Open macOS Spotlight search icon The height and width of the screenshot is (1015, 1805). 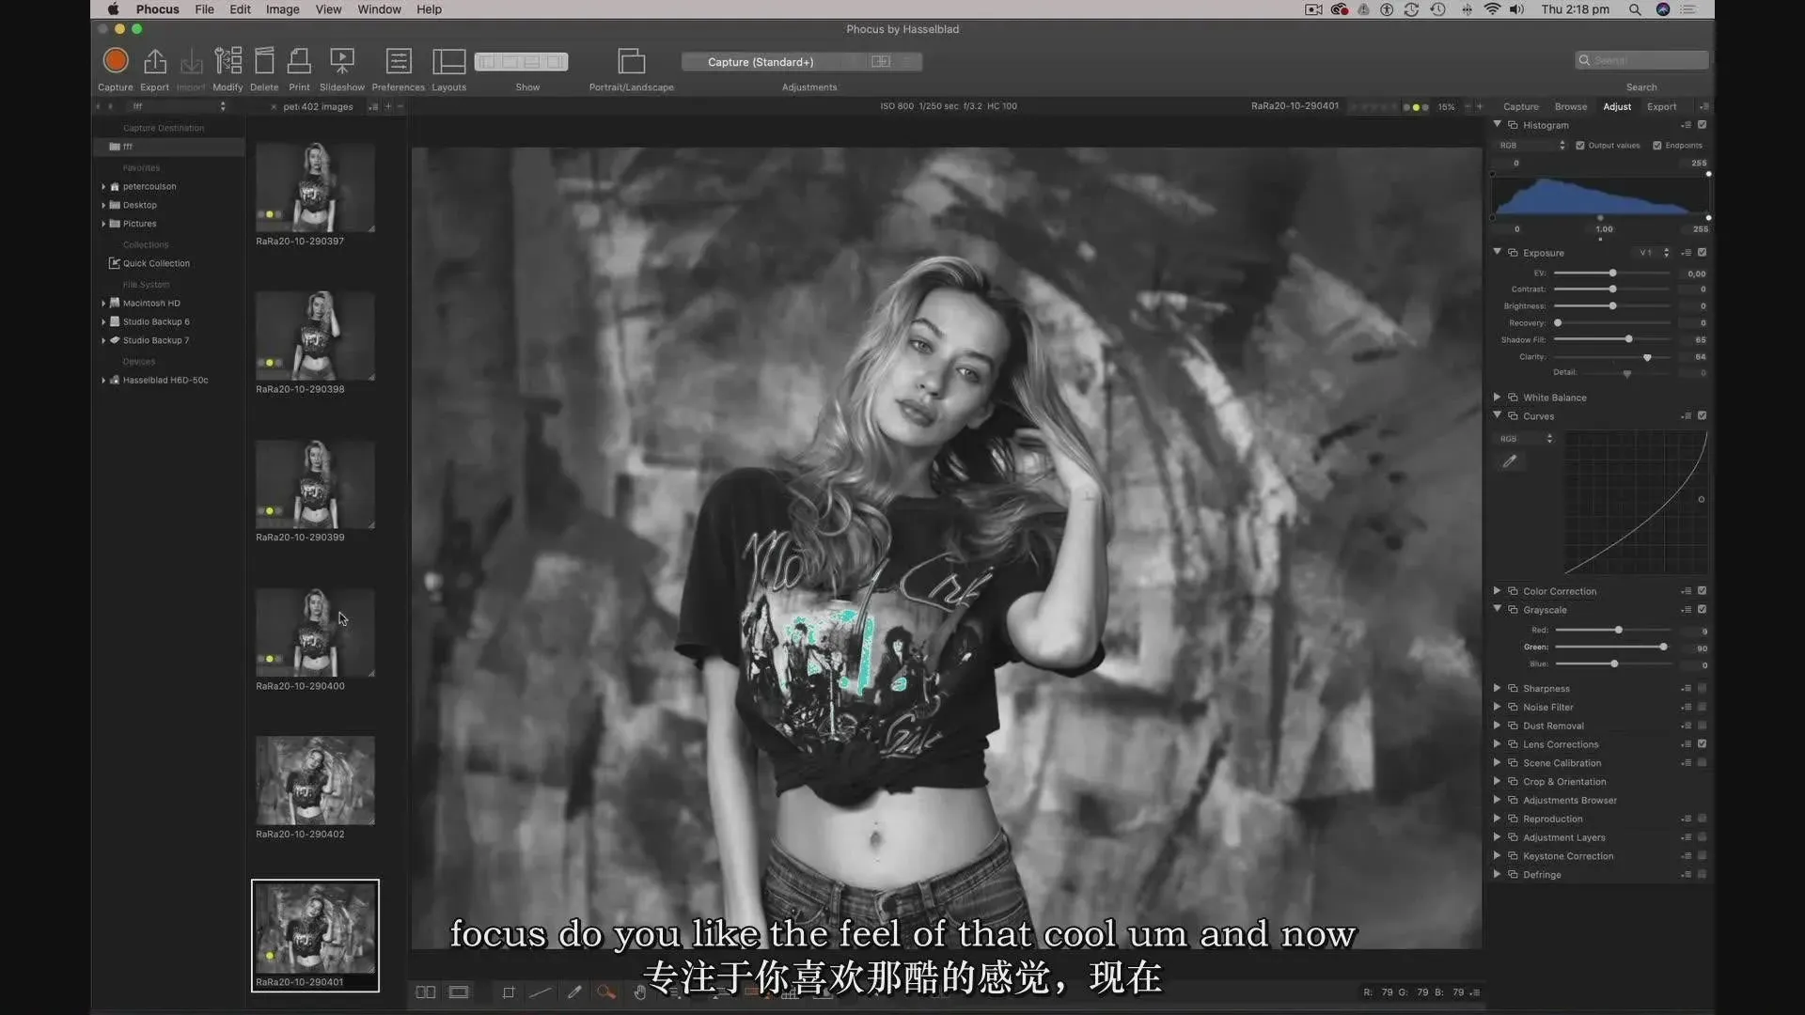(1635, 9)
